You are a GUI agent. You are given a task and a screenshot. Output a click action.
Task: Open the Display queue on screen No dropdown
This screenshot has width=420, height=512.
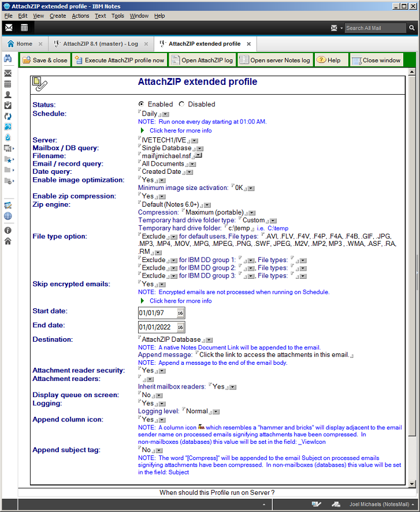(x=159, y=396)
